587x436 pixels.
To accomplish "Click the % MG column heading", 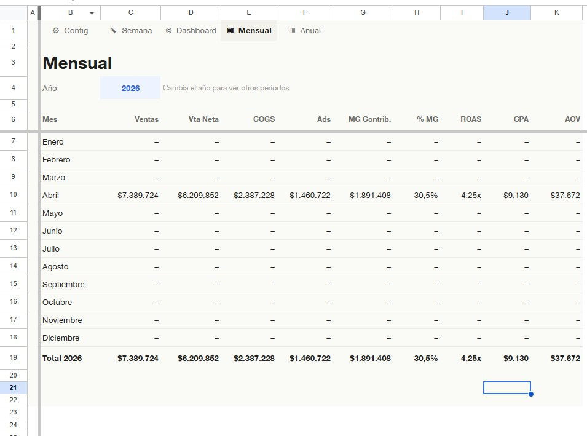I will tap(428, 119).
